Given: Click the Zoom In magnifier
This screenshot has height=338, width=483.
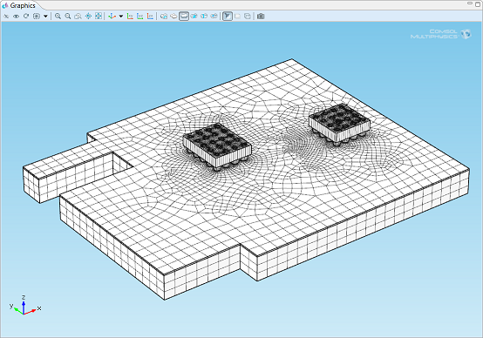Looking at the screenshot, I should click(x=58, y=17).
